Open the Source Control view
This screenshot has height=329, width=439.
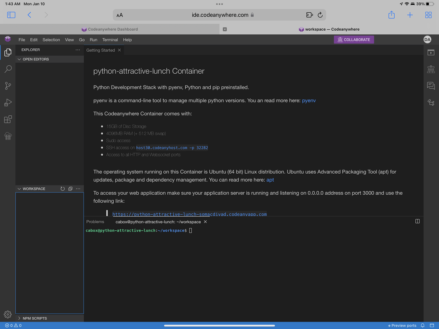pyautogui.click(x=8, y=86)
